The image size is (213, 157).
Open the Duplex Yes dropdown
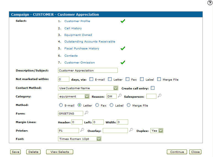coord(157,131)
